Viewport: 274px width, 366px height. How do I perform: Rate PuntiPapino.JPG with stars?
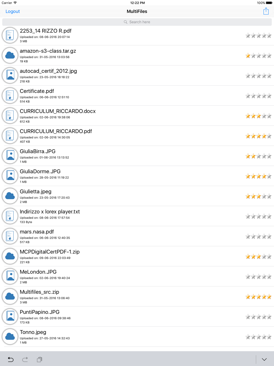[x=259, y=317]
